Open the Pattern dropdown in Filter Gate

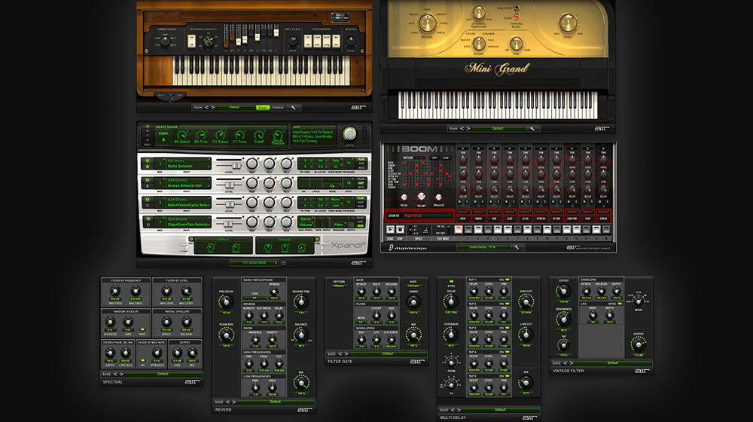[x=339, y=286]
